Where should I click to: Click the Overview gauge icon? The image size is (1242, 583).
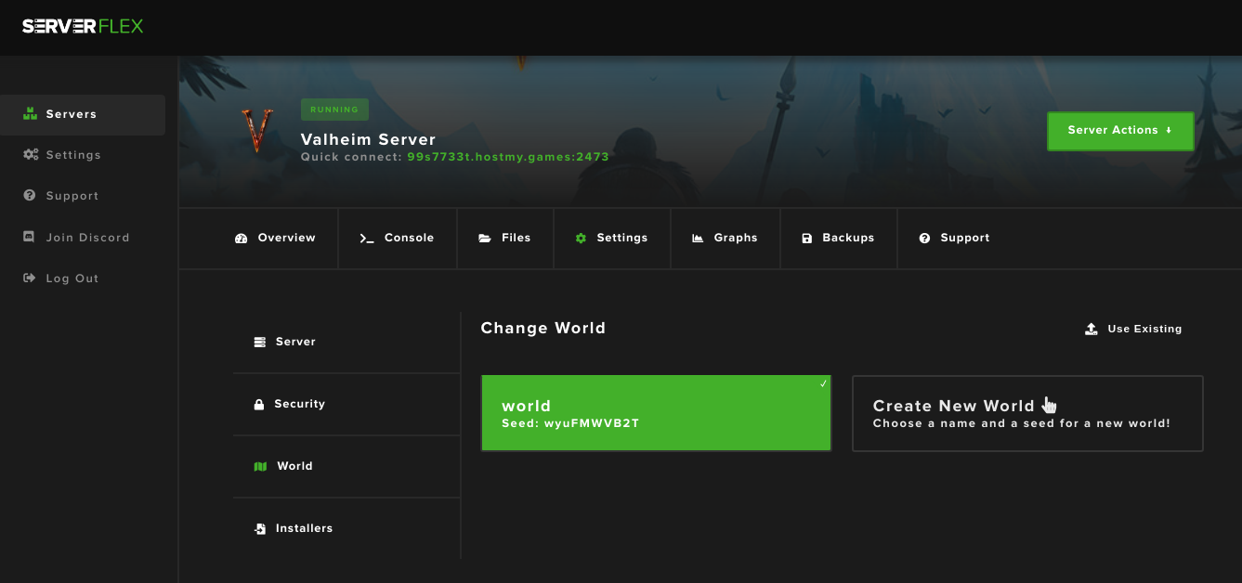tap(242, 239)
